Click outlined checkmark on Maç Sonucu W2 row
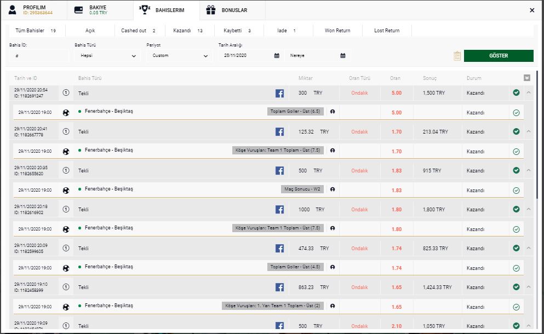Viewport: 544px width, 334px height. tap(516, 191)
